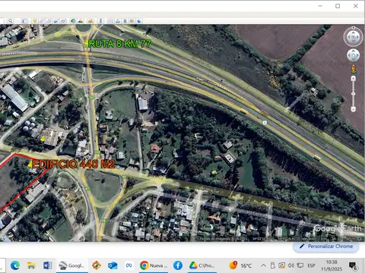Choose the Add Image Overlay tool
This screenshot has height=273, width=365.
[56, 21]
